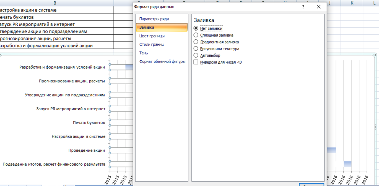This screenshot has width=379, height=186.
Task: Open Формат объемной фигуры section
Action: (x=162, y=61)
